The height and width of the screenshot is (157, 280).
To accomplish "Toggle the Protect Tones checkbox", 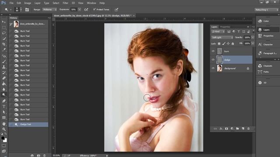I will click(x=94, y=9).
